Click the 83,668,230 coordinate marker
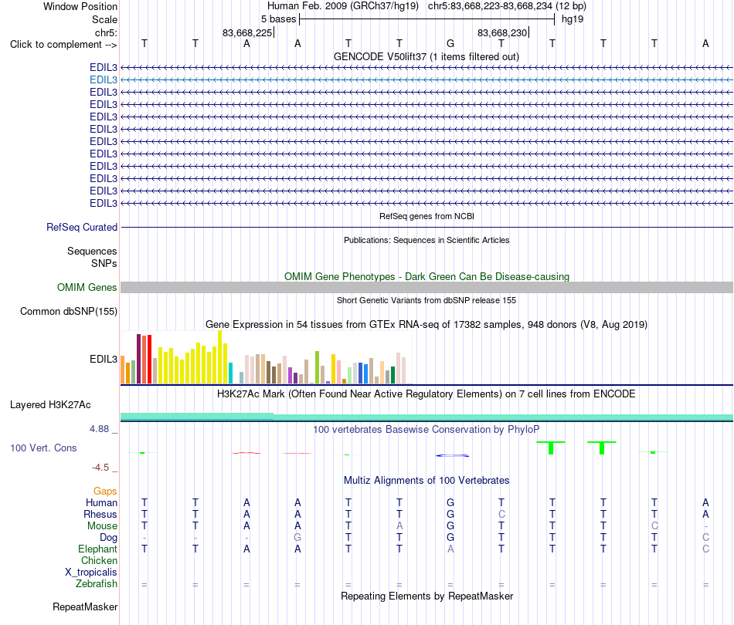This screenshot has height=625, width=734. [502, 32]
